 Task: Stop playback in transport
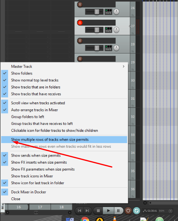pyautogui.click(x=98, y=211)
